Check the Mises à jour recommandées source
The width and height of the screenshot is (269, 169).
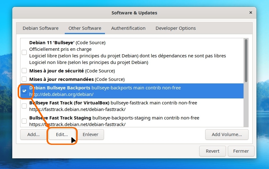[x=24, y=79]
